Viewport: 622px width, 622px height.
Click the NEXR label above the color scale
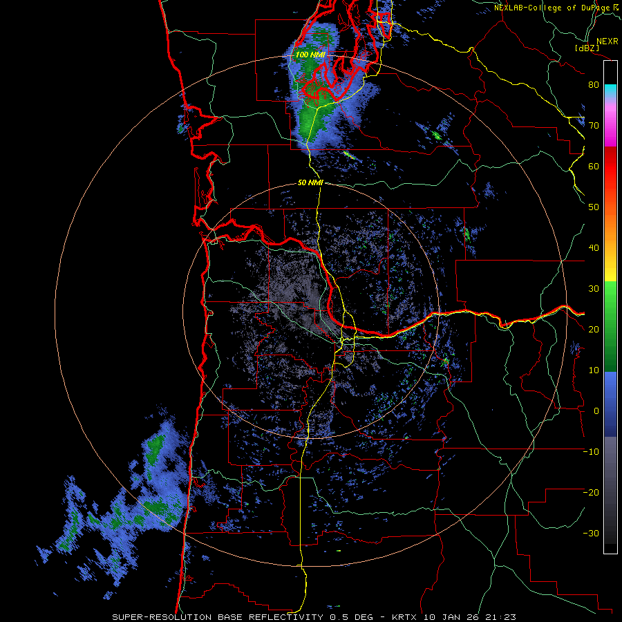pyautogui.click(x=607, y=41)
